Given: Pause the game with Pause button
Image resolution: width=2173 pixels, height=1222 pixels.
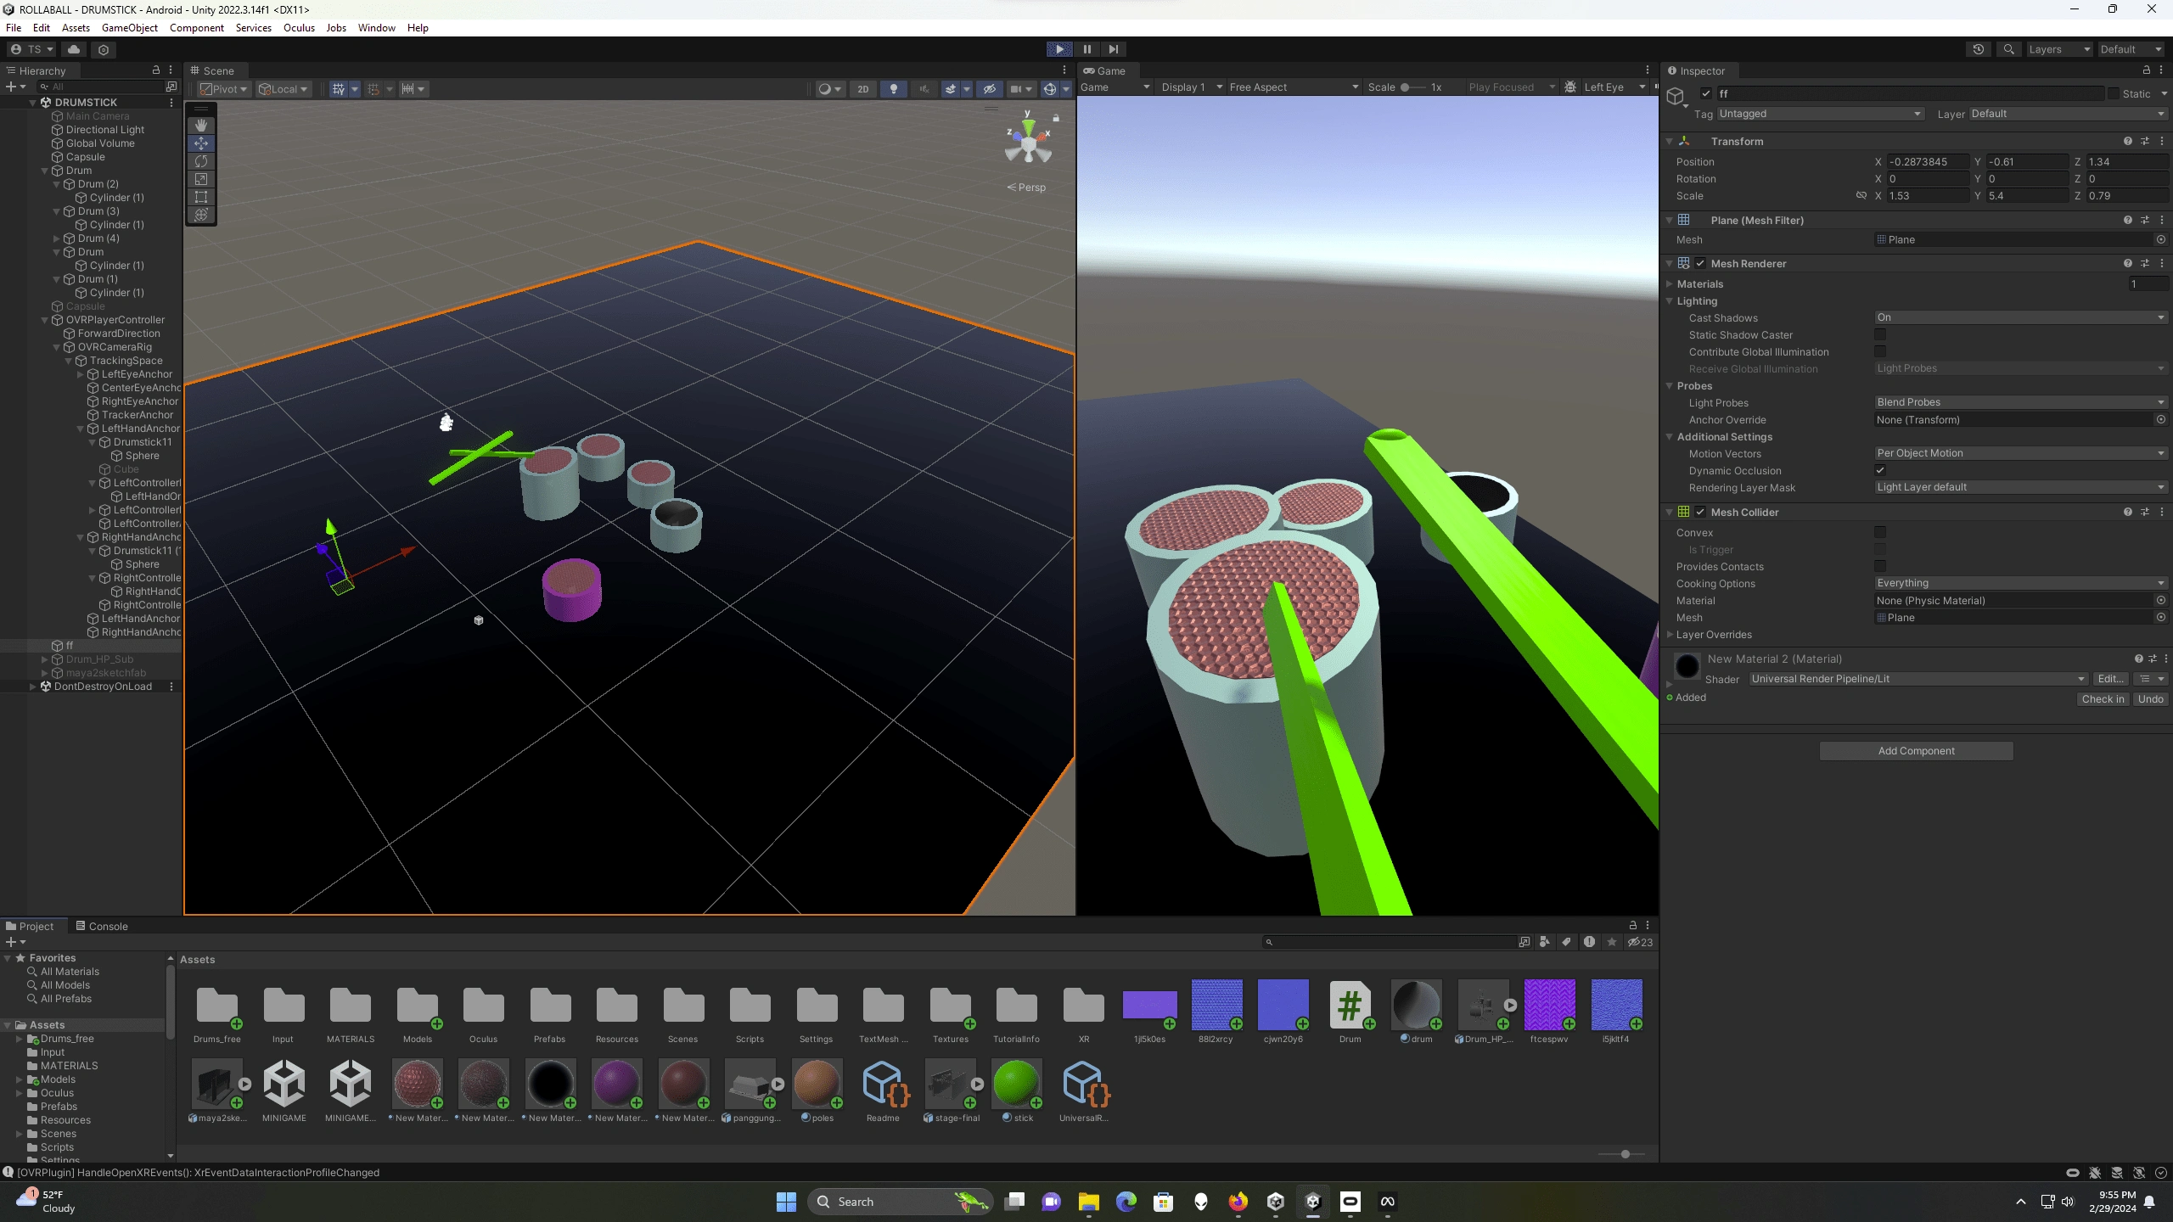Looking at the screenshot, I should click(x=1086, y=49).
